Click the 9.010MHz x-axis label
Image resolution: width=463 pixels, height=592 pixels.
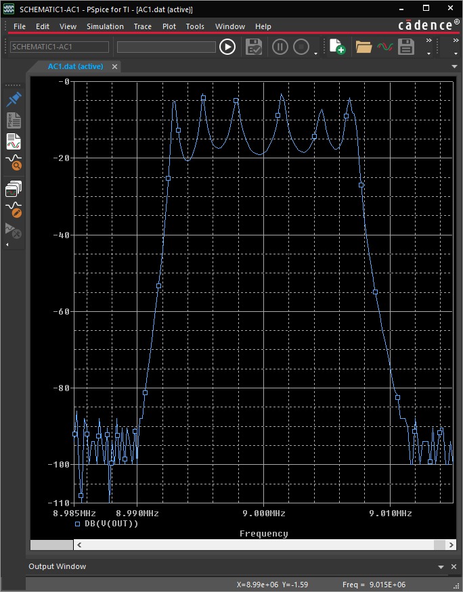pyautogui.click(x=391, y=514)
